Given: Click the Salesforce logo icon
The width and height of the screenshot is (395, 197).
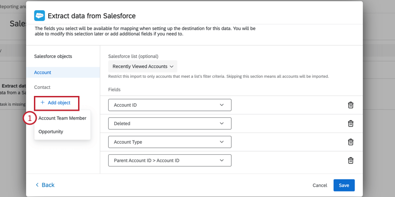Looking at the screenshot, I should pyautogui.click(x=39, y=16).
